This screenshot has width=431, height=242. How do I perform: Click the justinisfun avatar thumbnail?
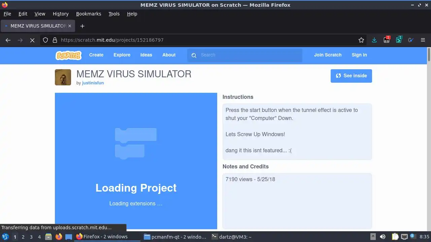click(63, 77)
